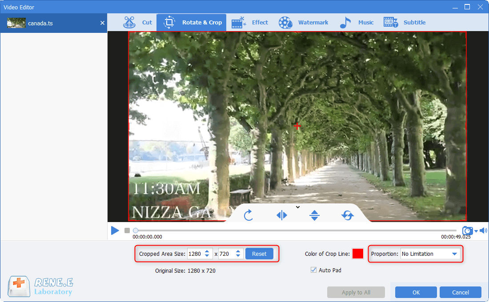Image resolution: width=489 pixels, height=302 pixels.
Task: Click the vertical flip icon
Action: click(x=315, y=215)
